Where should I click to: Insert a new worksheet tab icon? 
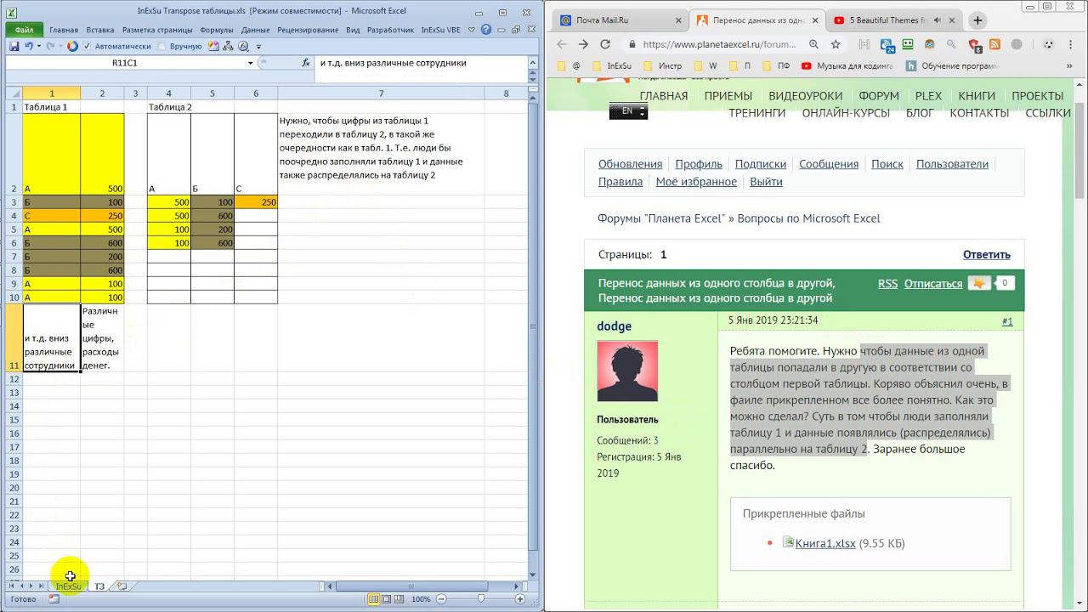(122, 586)
